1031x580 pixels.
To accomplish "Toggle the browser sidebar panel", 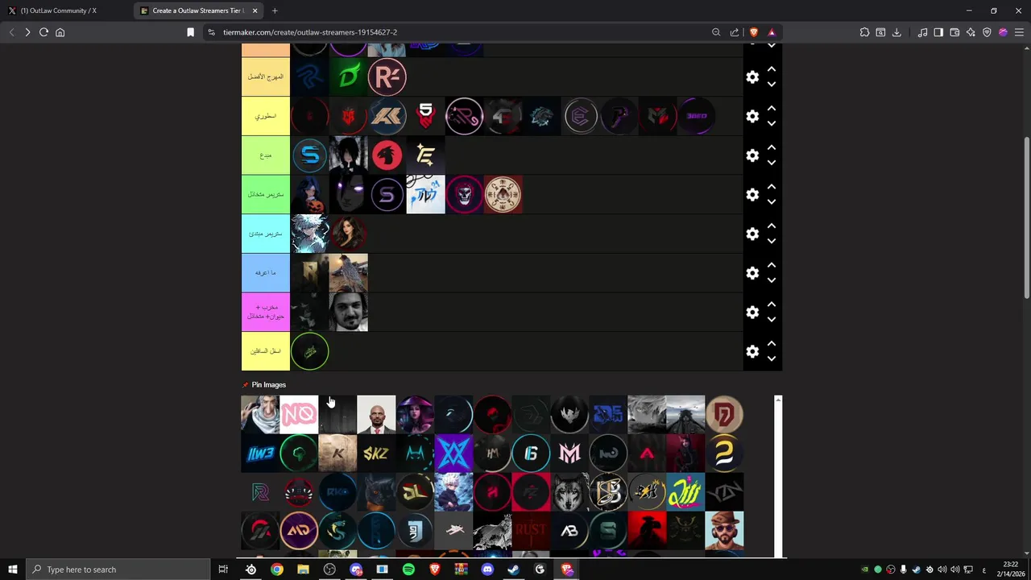I will tap(938, 32).
